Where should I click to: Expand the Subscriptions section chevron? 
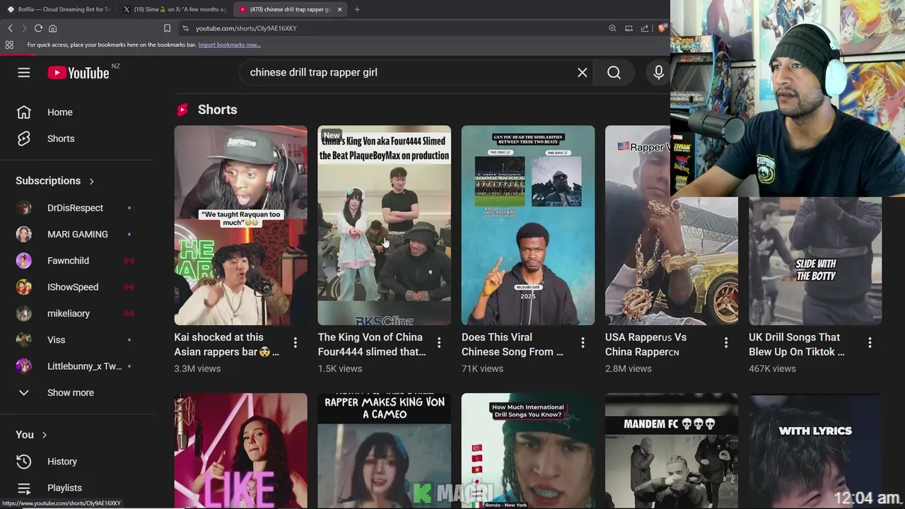(x=91, y=181)
